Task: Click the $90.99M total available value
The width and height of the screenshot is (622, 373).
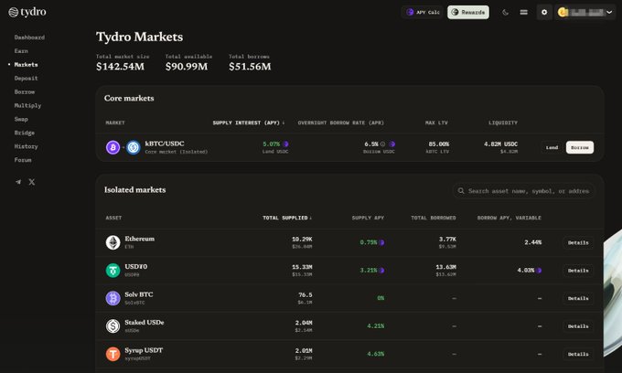Action: click(x=187, y=67)
